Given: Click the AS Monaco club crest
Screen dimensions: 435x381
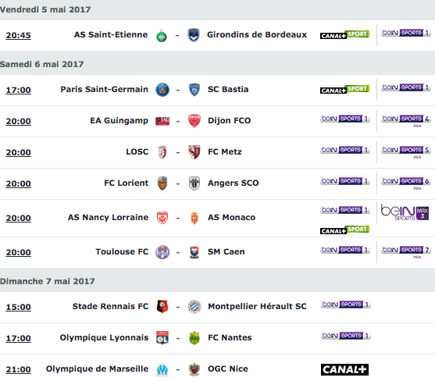Looking at the screenshot, I should (x=194, y=218).
